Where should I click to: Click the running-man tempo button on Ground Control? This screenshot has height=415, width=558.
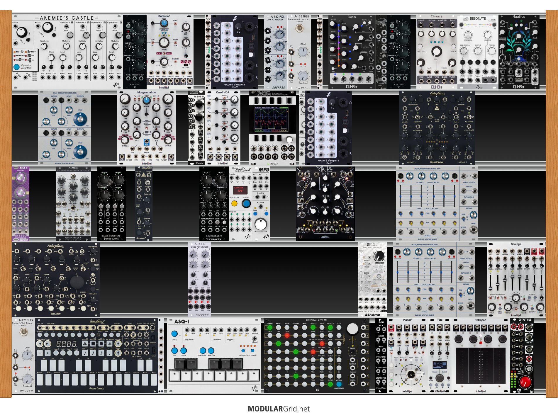click(x=118, y=353)
